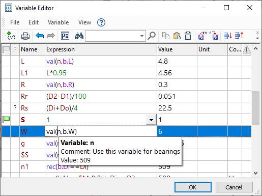The height and width of the screenshot is (196, 262).
Task: Paste variable from clipboard
Action: (x=177, y=36)
